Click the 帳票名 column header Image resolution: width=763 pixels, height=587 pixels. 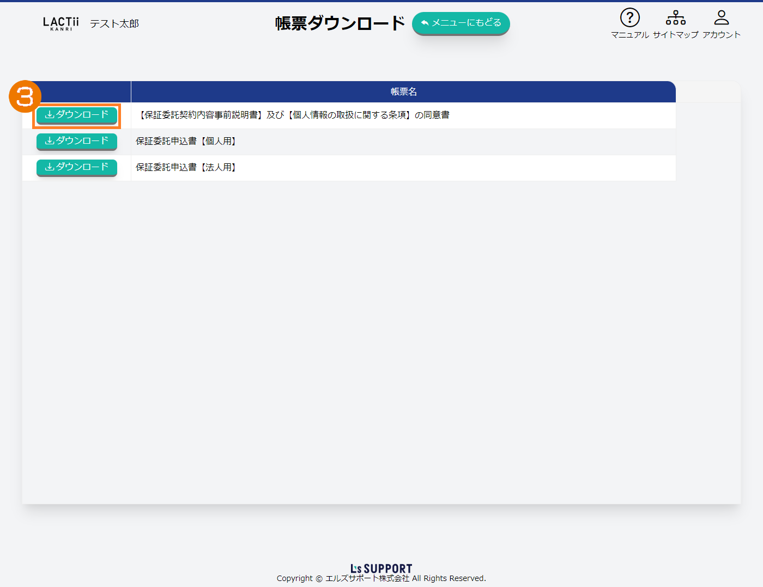pos(403,92)
